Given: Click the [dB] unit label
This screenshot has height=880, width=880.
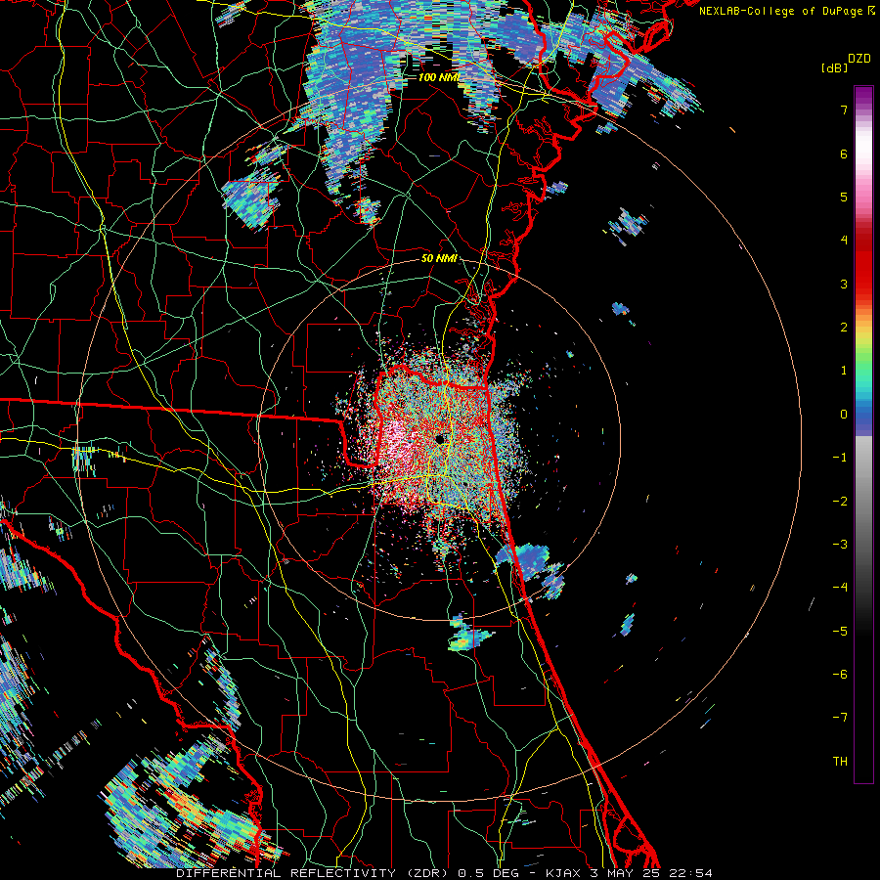Looking at the screenshot, I should click(835, 67).
